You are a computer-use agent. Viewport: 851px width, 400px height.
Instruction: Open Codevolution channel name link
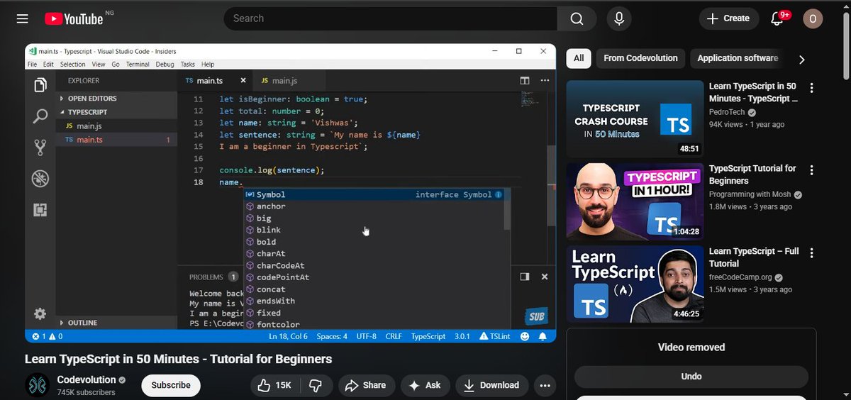(x=87, y=379)
